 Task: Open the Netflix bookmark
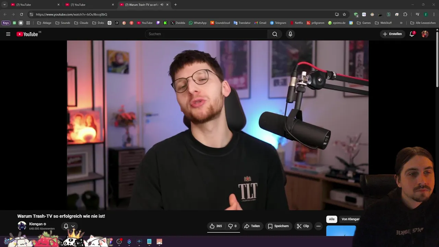point(297,23)
